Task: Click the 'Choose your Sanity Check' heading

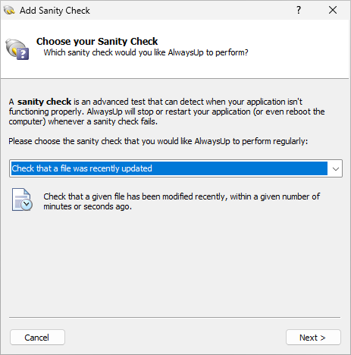Action: [97, 41]
